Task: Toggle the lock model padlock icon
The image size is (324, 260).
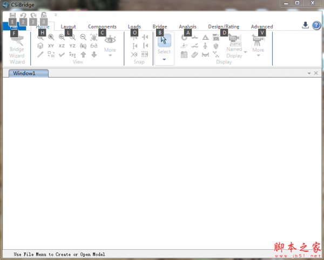Action: coord(44,16)
